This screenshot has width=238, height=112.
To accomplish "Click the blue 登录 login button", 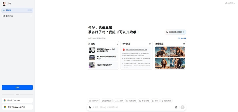I will [x=17, y=87].
